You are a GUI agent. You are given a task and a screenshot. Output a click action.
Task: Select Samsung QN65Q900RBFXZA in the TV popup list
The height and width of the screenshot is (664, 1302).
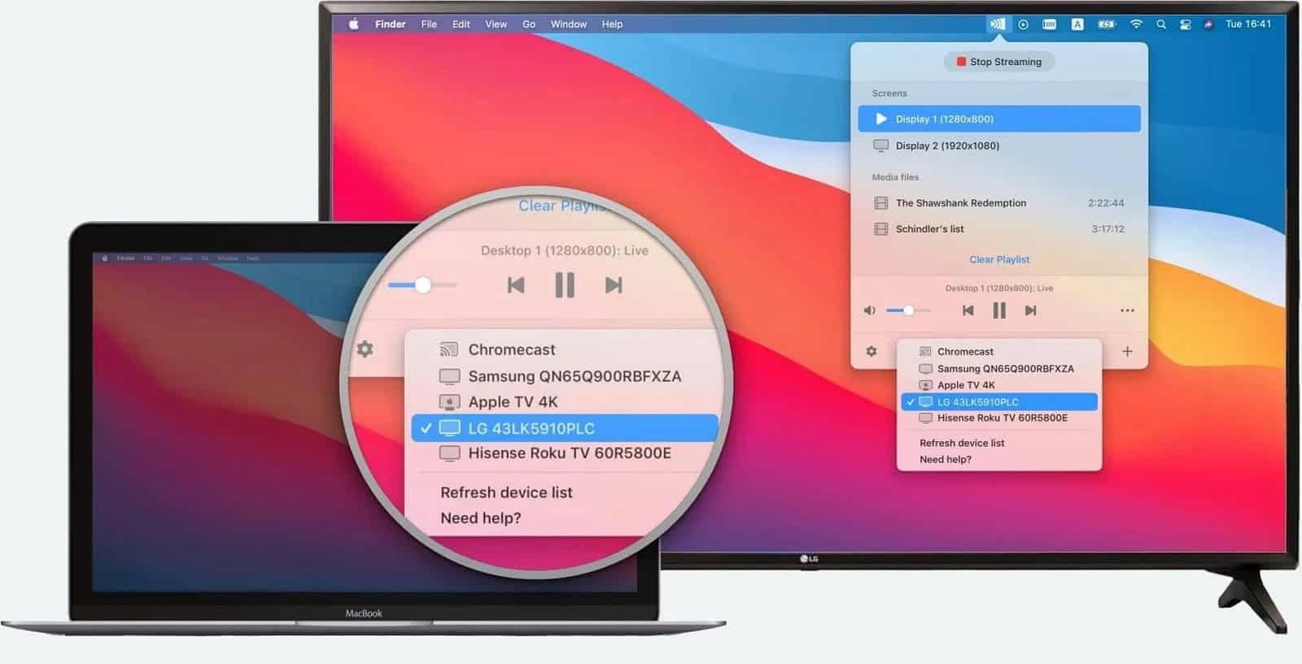(999, 369)
